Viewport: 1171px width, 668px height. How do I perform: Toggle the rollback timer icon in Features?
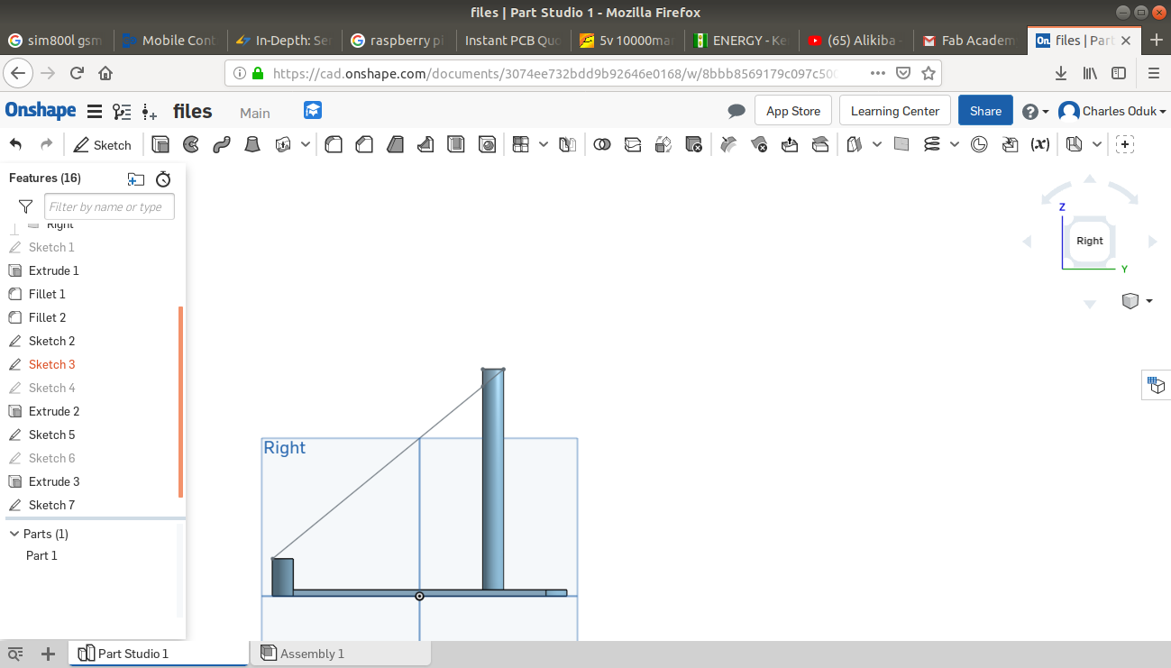point(163,178)
